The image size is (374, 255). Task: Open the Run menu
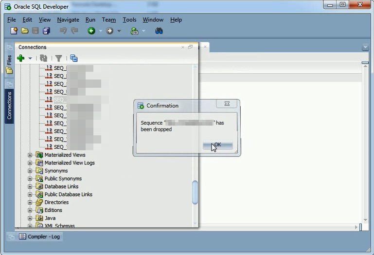[x=90, y=20]
